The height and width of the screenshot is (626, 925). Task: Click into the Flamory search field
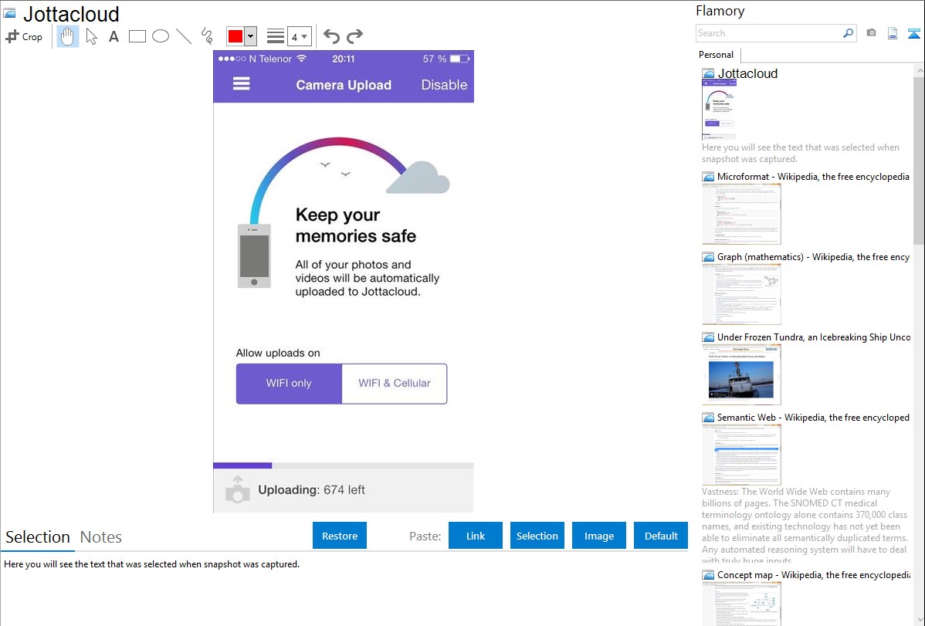(x=768, y=33)
